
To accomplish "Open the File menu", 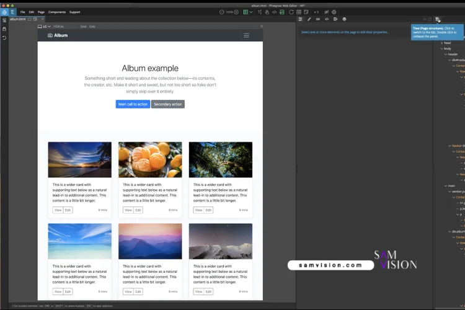I will click(22, 12).
